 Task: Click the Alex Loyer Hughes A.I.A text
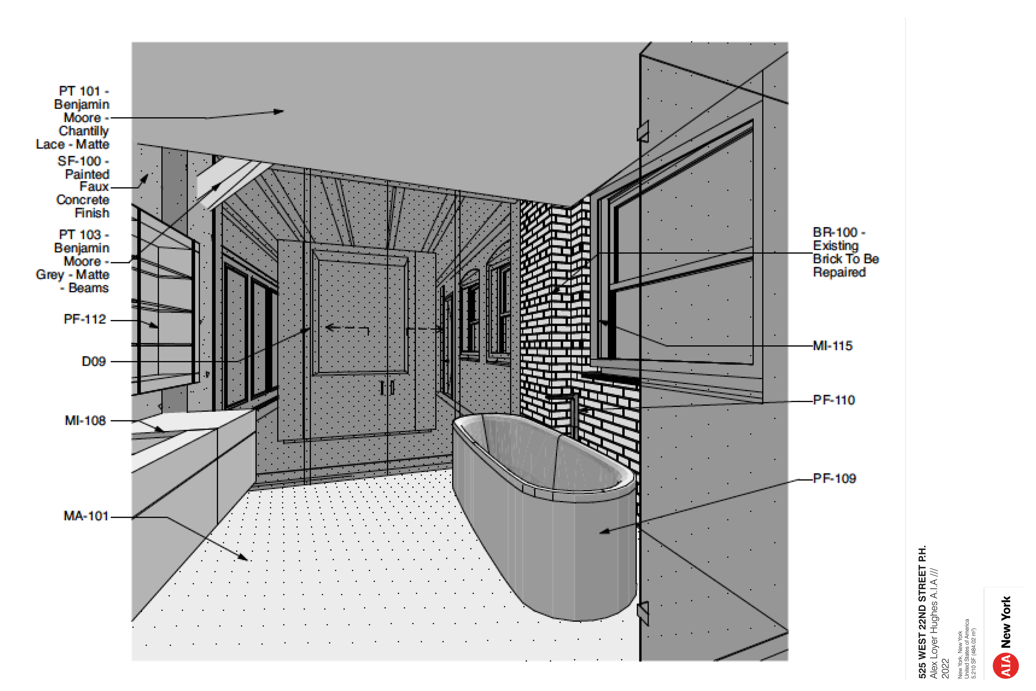(934, 623)
